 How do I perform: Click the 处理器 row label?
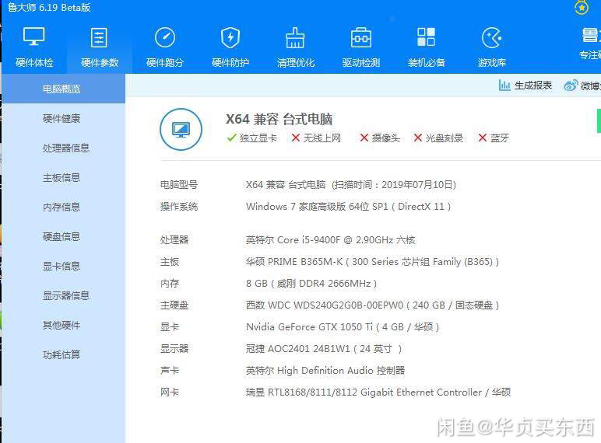coord(174,240)
